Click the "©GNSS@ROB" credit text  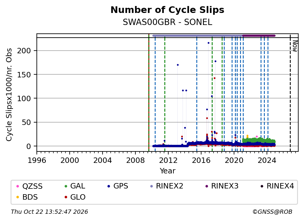(272, 212)
